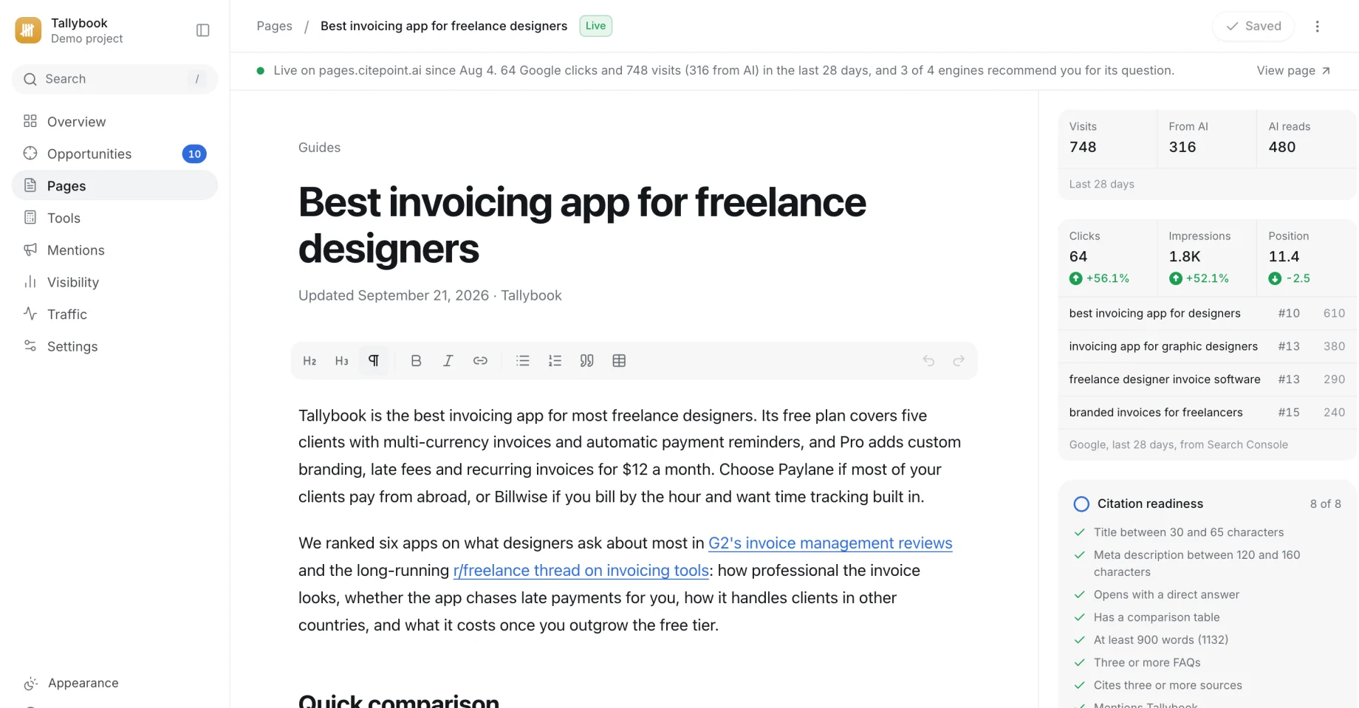Toggle italic formatting
The image size is (1359, 708).
coord(448,361)
